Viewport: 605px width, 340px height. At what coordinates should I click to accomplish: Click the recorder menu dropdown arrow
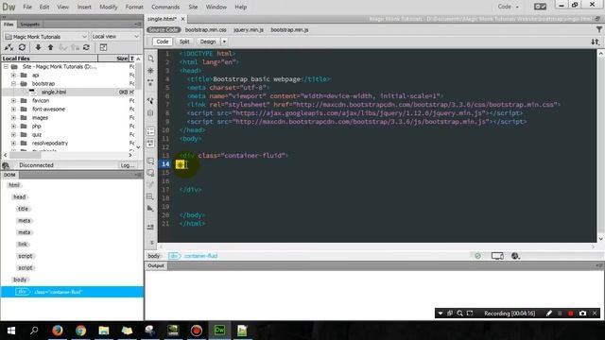click(x=441, y=314)
